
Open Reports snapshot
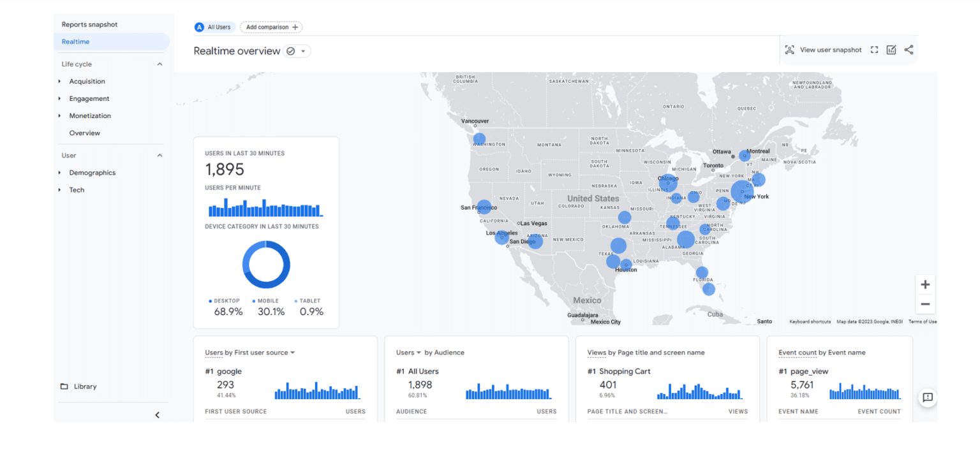(89, 24)
